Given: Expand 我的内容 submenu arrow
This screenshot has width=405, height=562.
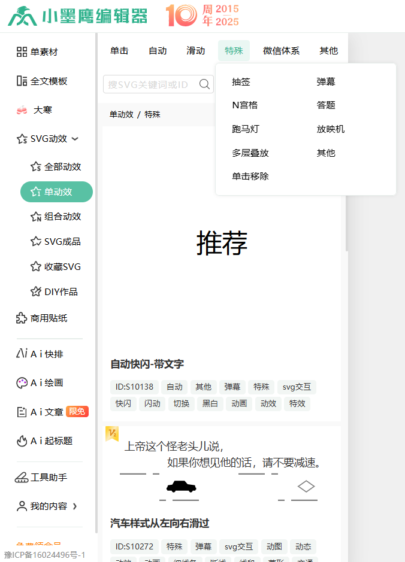Looking at the screenshot, I should coord(75,506).
